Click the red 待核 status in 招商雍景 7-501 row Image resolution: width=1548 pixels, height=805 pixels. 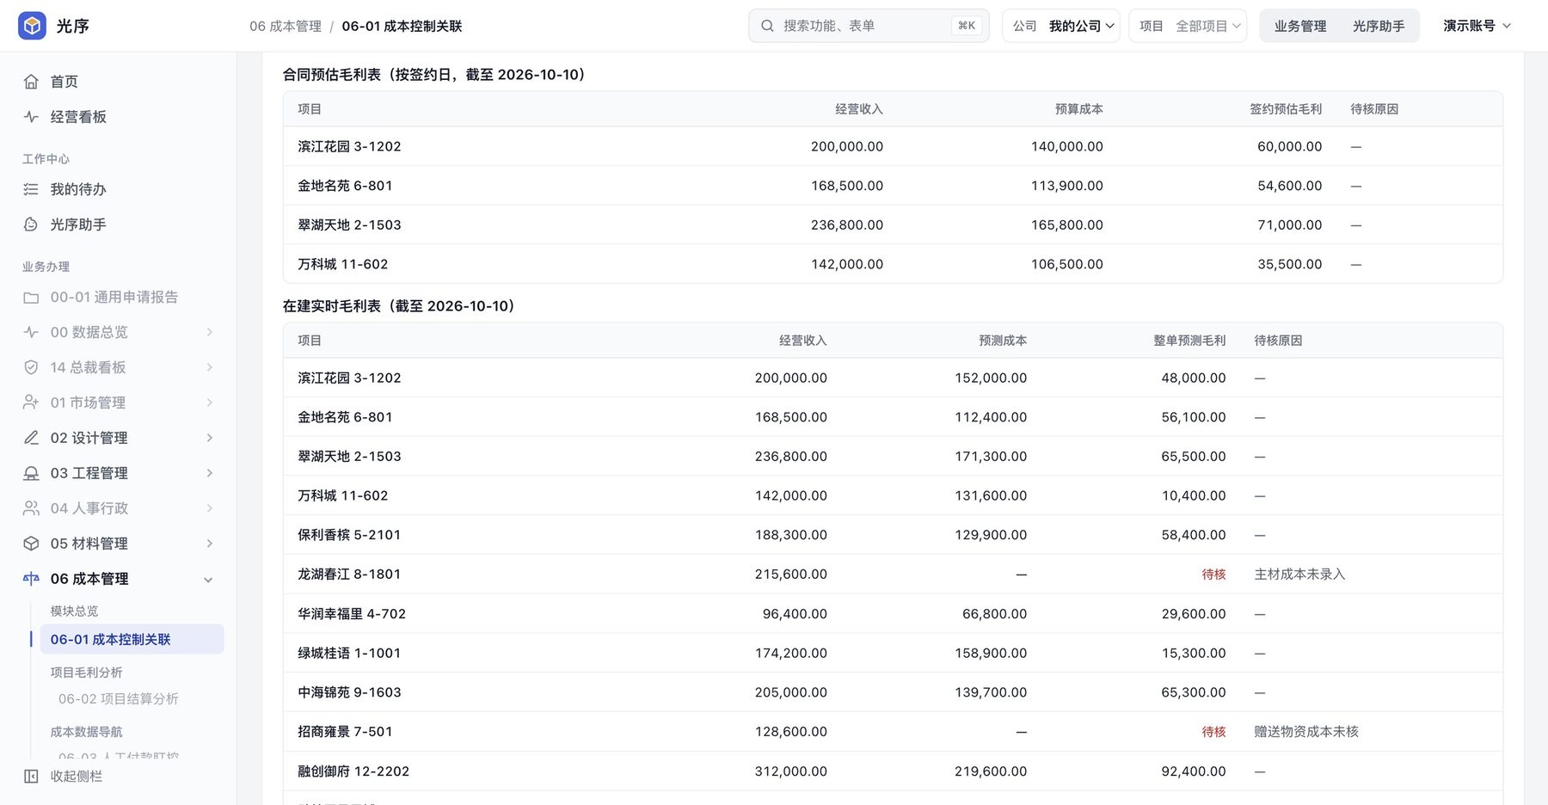tap(1213, 732)
